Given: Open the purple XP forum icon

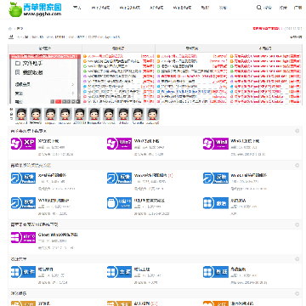Looking at the screenshot, I should tap(23, 144).
